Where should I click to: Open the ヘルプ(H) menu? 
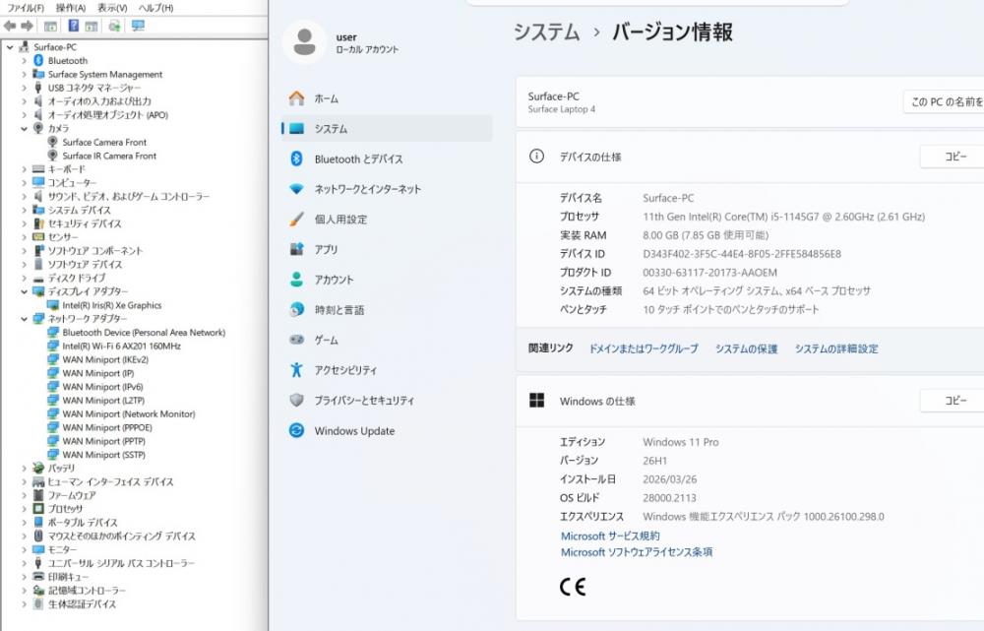coord(155,8)
